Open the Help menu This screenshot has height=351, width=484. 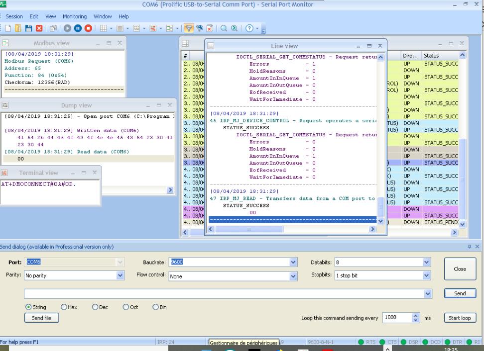pyautogui.click(x=123, y=16)
